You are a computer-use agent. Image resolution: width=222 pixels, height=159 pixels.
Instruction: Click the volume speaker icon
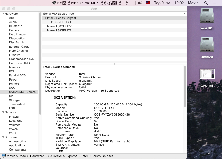tap(140, 3)
